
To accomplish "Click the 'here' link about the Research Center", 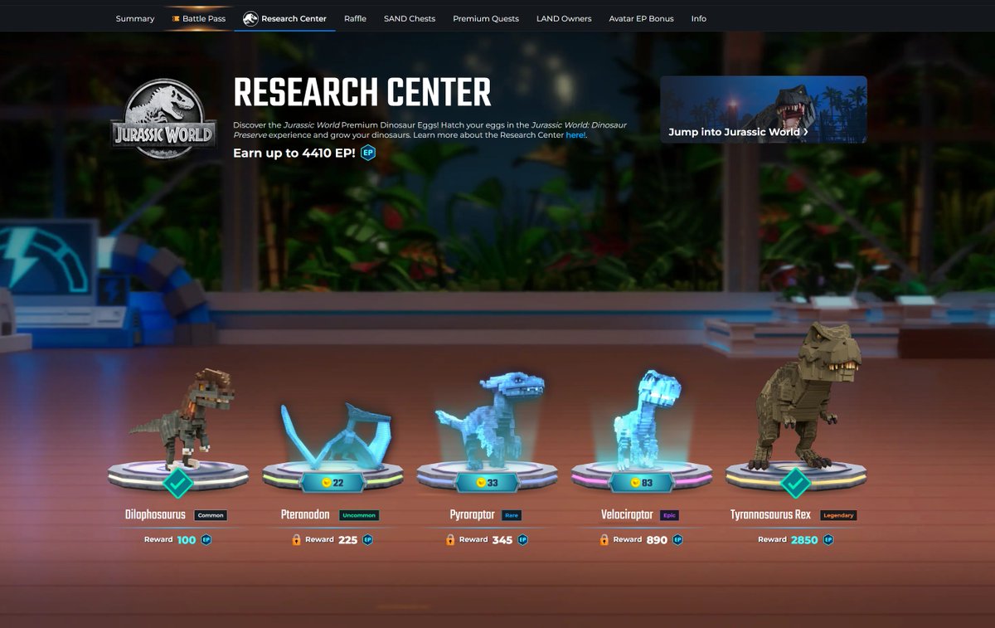I will click(x=575, y=134).
